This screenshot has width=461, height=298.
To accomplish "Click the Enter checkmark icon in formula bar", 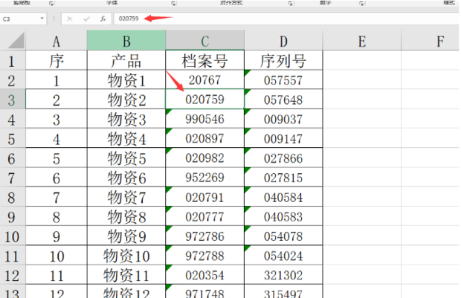I will pos(86,19).
